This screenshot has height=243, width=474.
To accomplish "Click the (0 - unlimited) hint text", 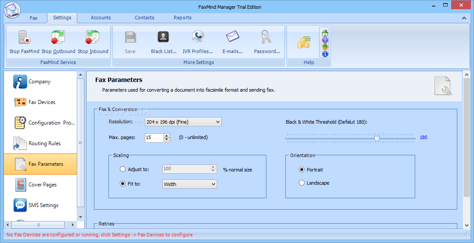I will click(x=193, y=137).
